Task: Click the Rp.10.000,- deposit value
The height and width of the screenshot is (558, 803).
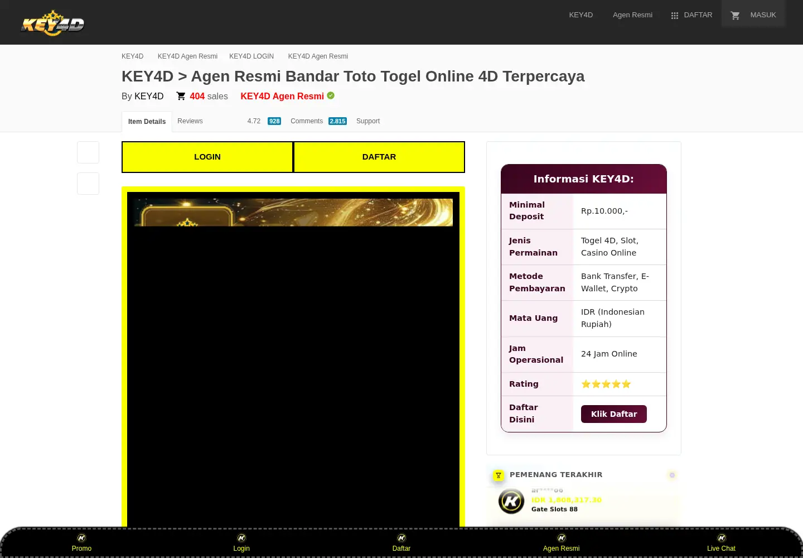Action: (604, 211)
